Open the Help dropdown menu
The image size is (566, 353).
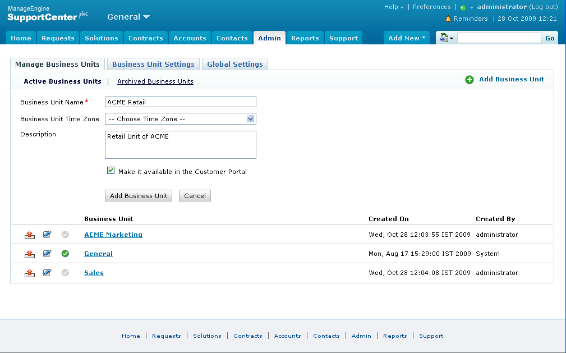[394, 7]
